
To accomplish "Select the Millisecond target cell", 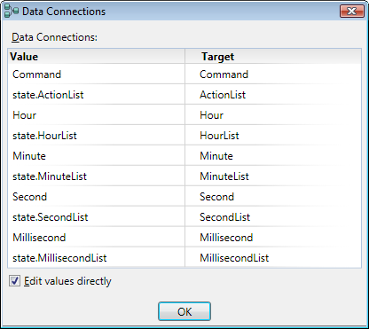I will (x=273, y=238).
